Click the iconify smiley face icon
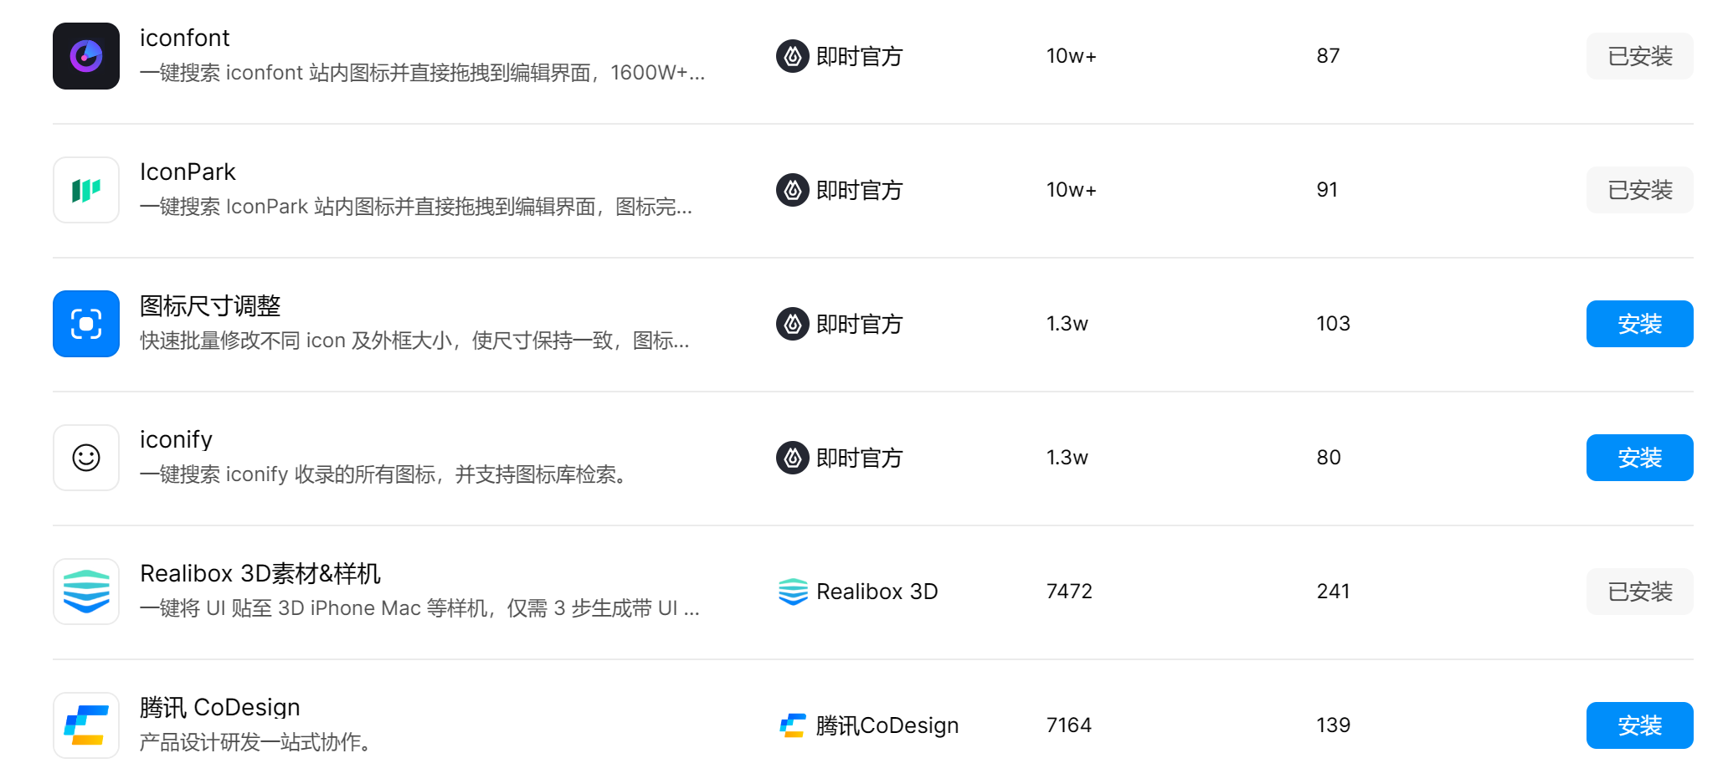The image size is (1728, 784). click(86, 458)
